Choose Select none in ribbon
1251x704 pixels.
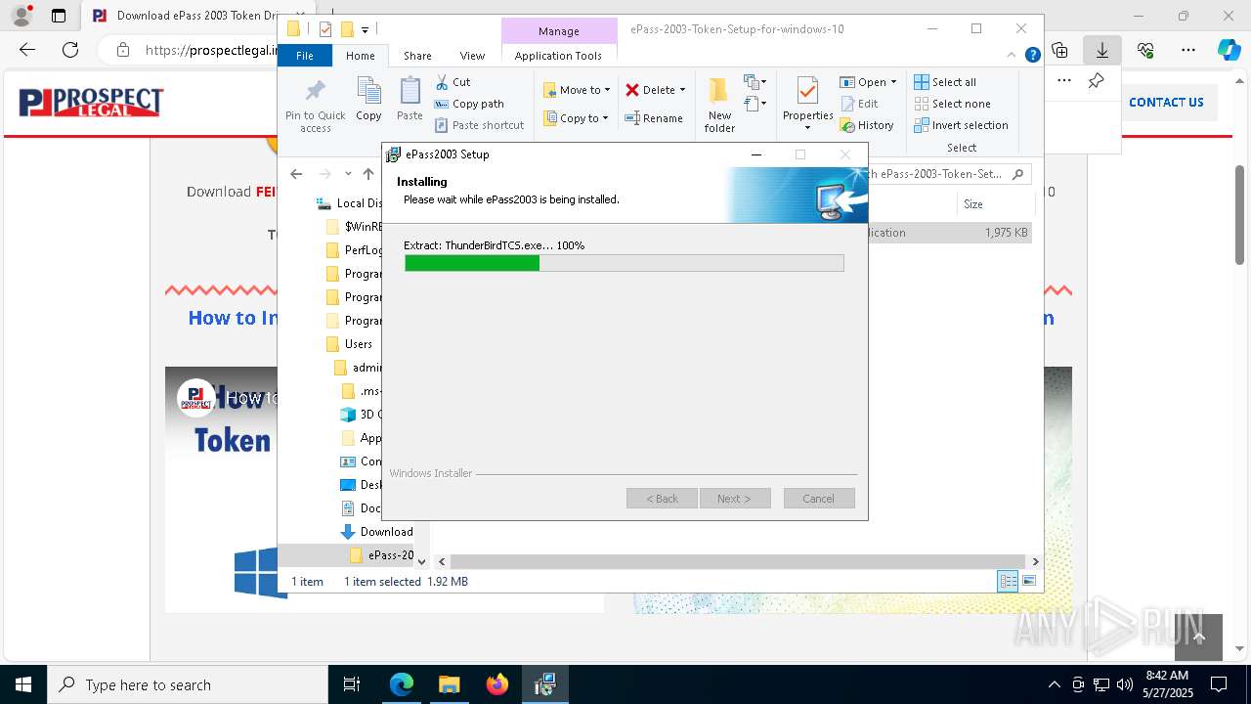click(x=952, y=104)
